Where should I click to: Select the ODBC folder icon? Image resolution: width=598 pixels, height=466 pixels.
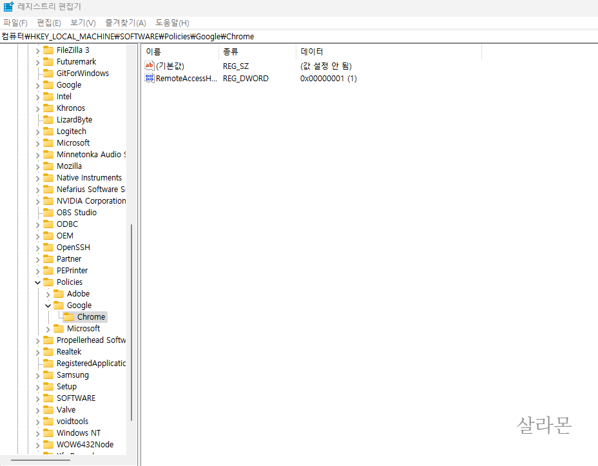(x=48, y=224)
